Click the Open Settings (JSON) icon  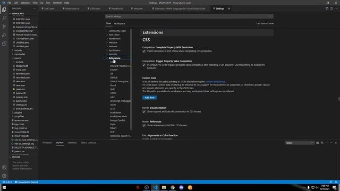click(327, 8)
